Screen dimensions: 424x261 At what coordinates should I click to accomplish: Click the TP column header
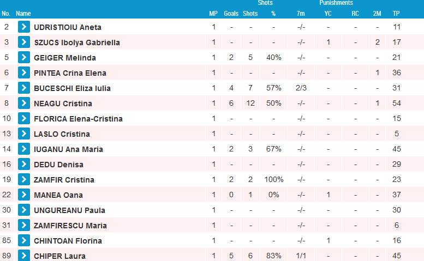coord(396,14)
